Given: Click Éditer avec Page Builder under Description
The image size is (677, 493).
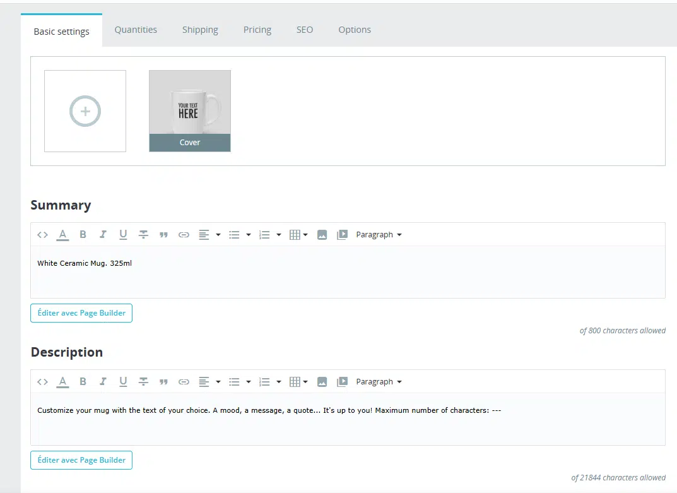Looking at the screenshot, I should [81, 460].
